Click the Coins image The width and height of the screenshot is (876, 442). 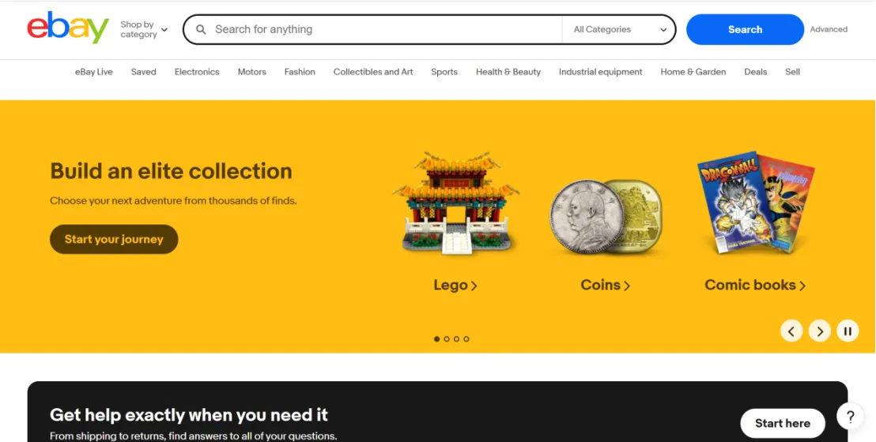click(606, 217)
